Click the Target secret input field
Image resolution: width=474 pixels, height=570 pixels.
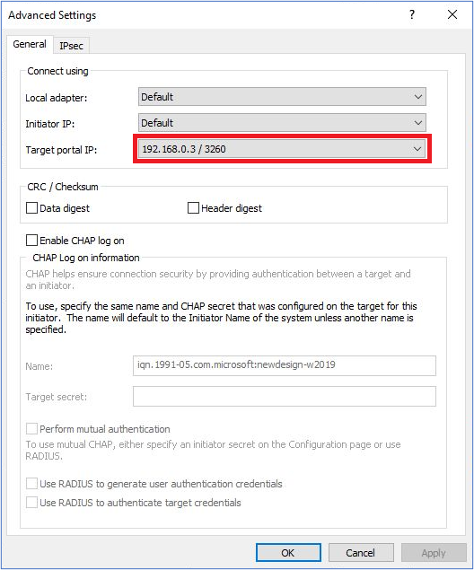(285, 396)
